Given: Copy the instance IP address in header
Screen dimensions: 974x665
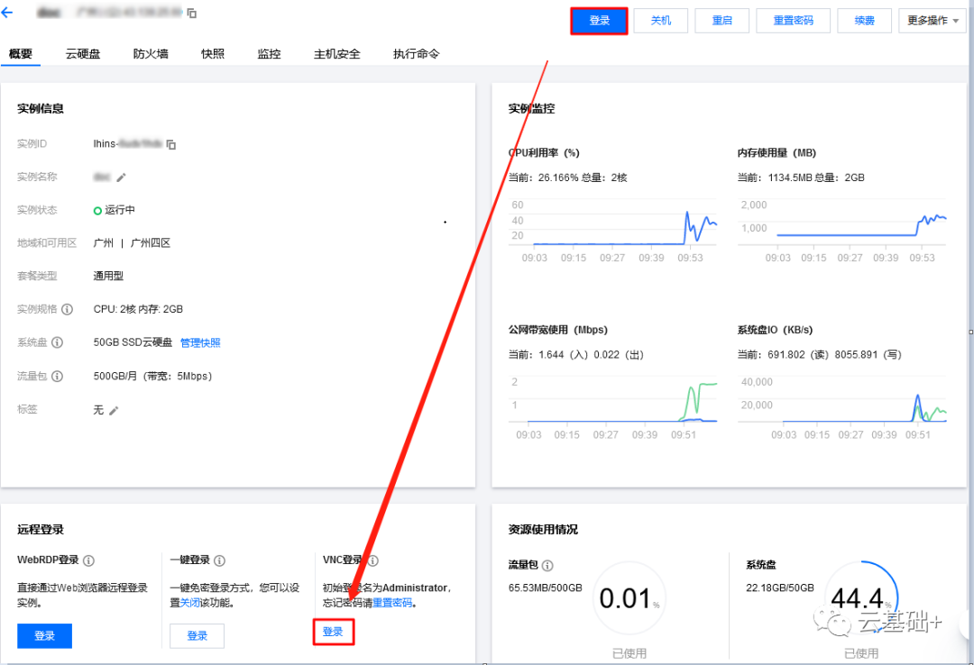Looking at the screenshot, I should [192, 13].
